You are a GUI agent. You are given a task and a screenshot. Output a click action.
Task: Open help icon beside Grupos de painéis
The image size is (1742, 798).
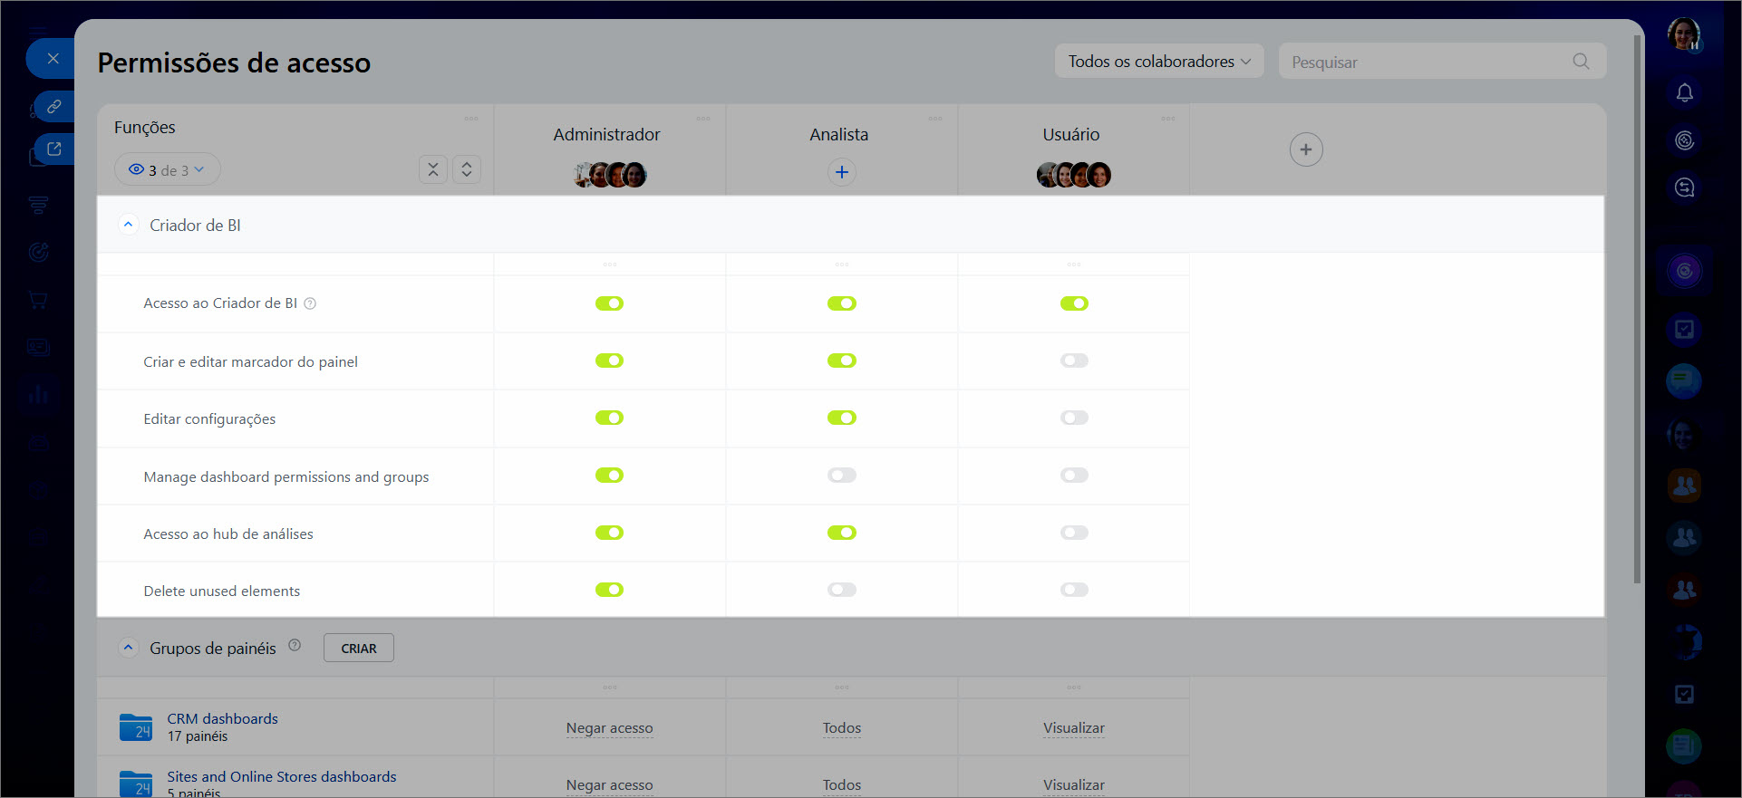(295, 646)
